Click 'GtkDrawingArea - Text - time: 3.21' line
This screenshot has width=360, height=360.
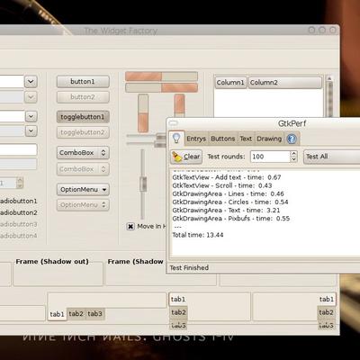tap(226, 211)
